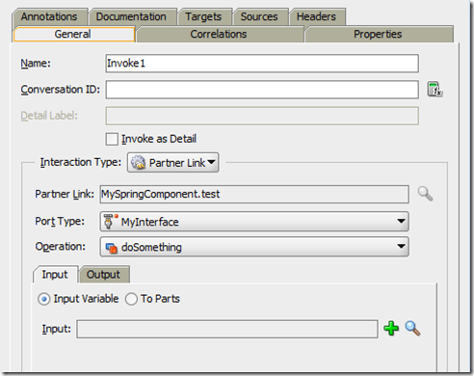Click the doSomething operation icon

[112, 248]
